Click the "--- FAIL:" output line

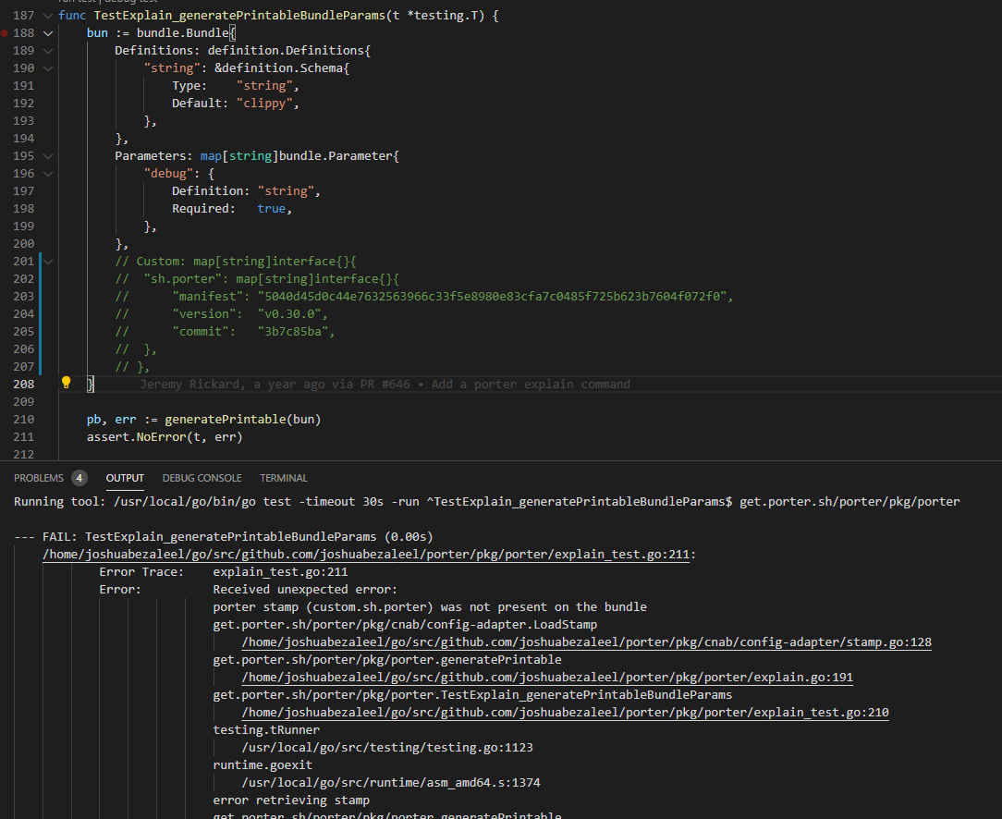224,537
